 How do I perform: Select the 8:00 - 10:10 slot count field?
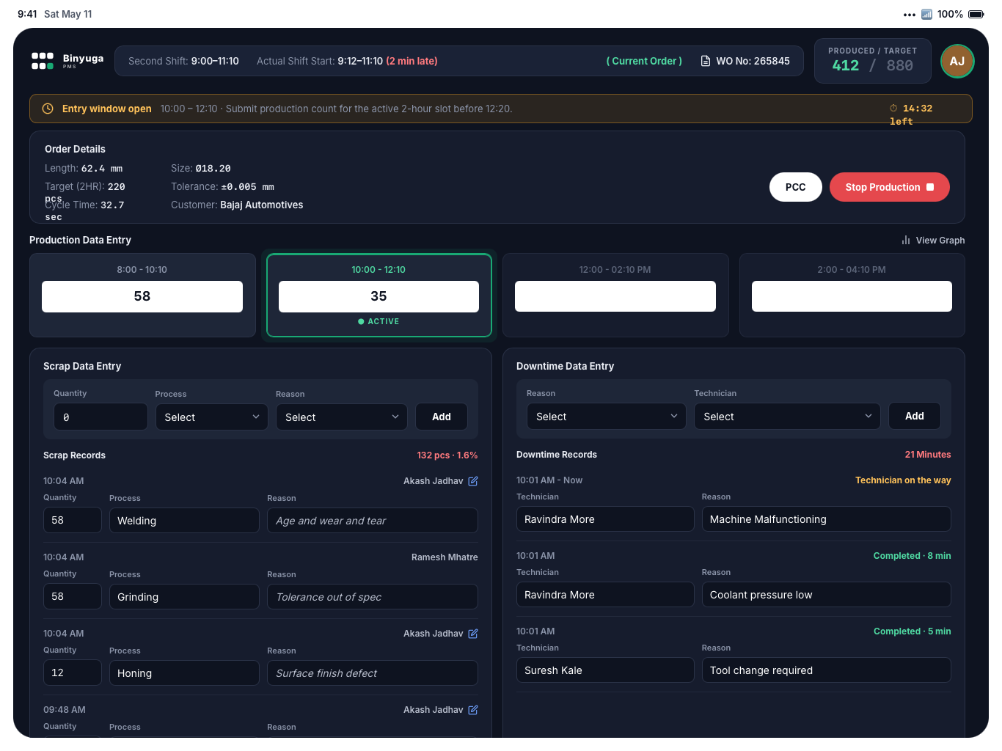tap(142, 296)
